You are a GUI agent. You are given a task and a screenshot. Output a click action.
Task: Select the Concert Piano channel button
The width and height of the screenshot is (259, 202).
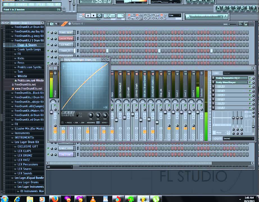tap(66, 39)
